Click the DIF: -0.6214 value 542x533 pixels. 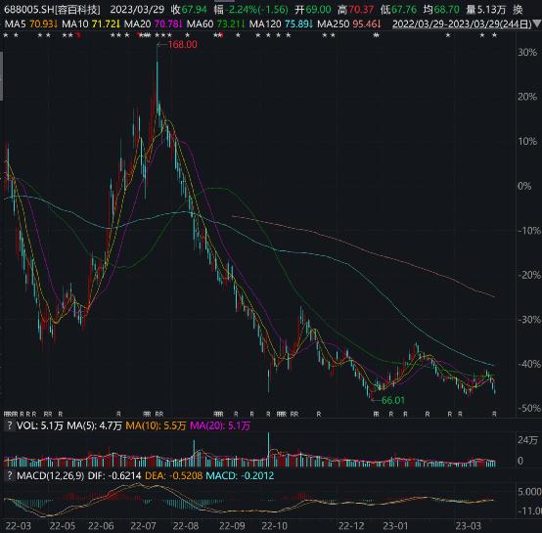pos(114,475)
